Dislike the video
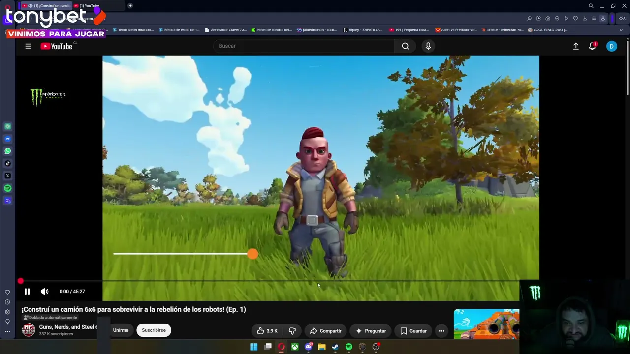The width and height of the screenshot is (630, 354). tap(292, 331)
